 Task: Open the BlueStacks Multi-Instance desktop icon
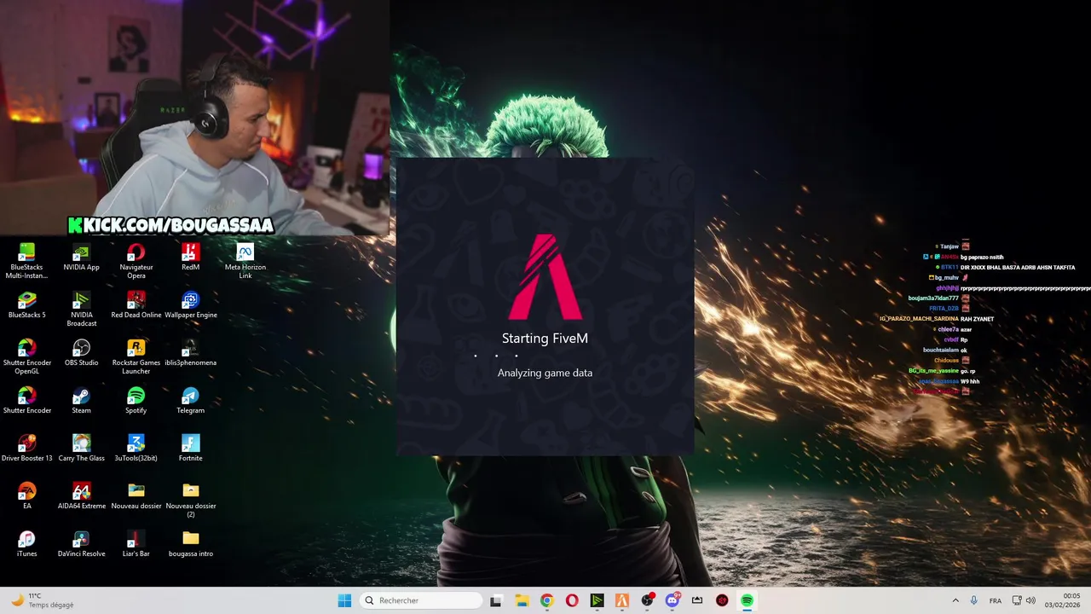tap(26, 261)
